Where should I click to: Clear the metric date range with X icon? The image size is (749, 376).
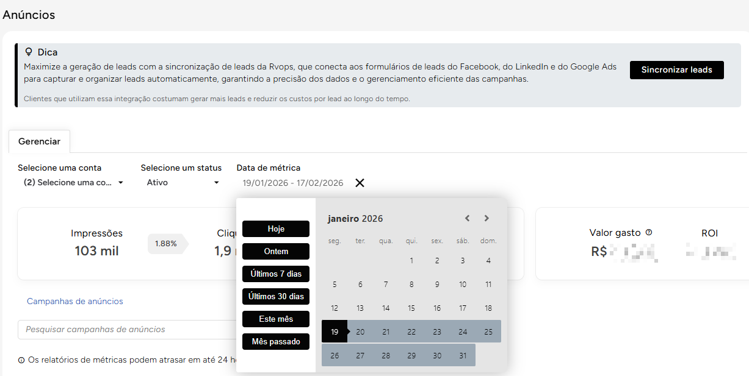coord(360,183)
